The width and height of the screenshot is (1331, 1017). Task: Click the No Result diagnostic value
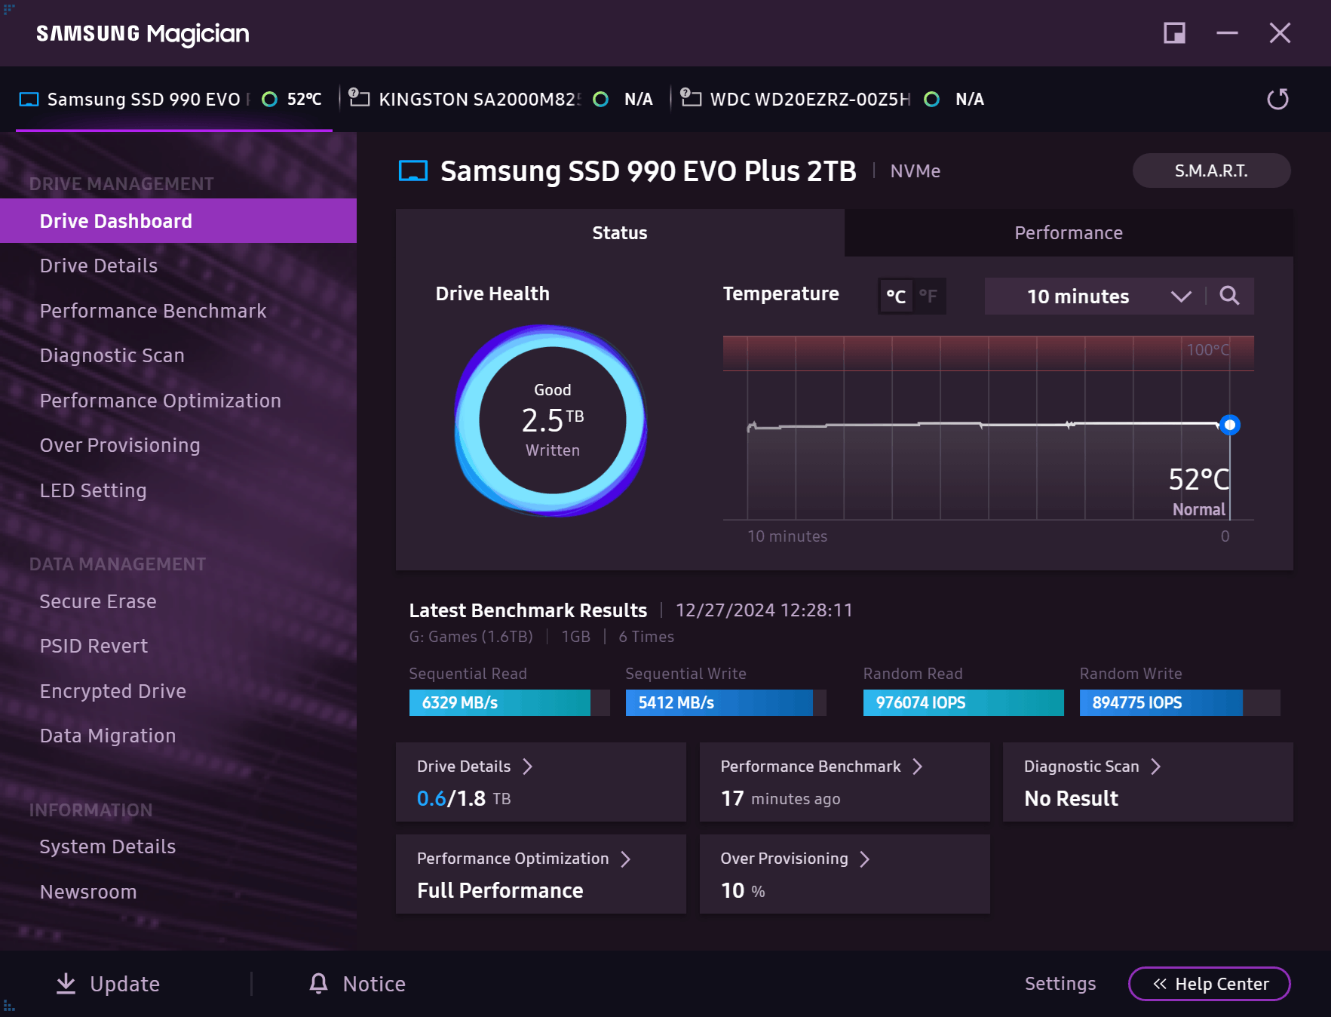point(1071,798)
